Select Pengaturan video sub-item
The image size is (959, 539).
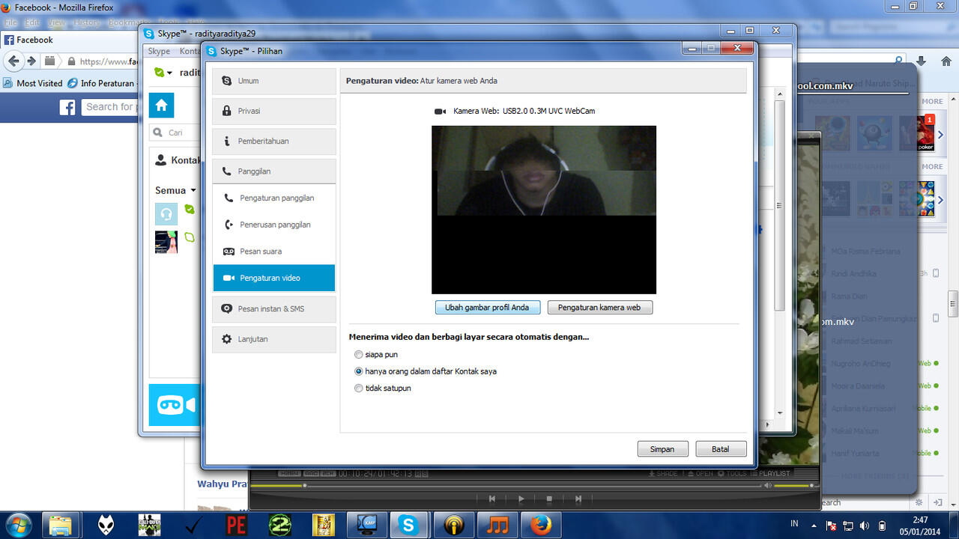pyautogui.click(x=274, y=278)
